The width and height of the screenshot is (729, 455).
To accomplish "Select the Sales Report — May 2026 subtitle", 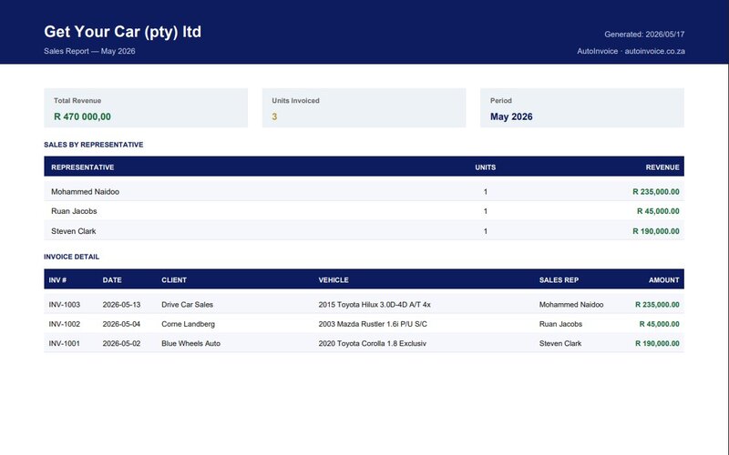I will point(89,51).
